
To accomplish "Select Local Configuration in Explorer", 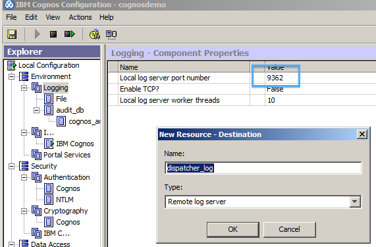I will click(49, 65).
